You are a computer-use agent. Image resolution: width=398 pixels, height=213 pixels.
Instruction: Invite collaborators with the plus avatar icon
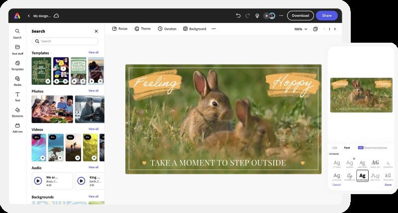(266, 16)
